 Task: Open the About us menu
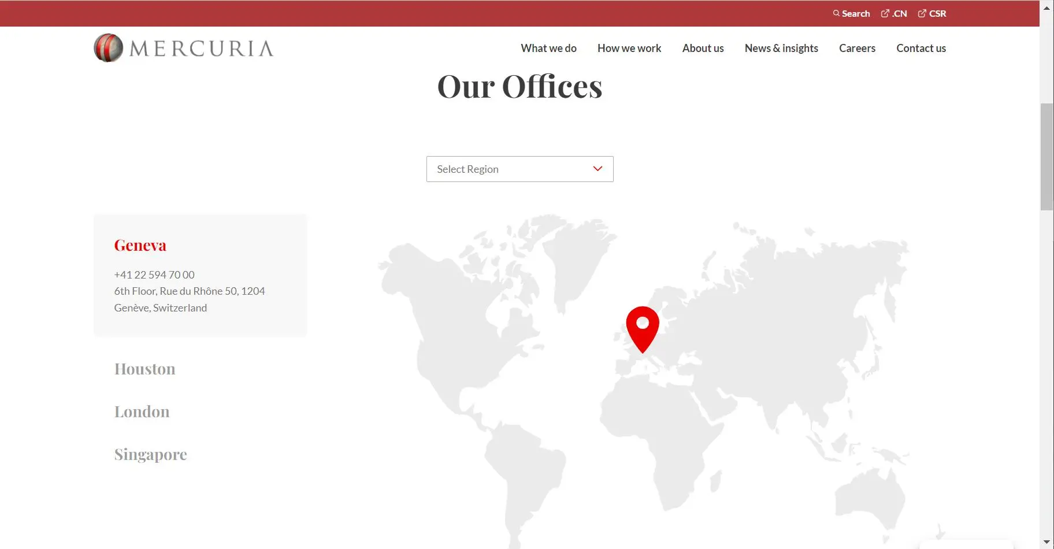click(703, 48)
